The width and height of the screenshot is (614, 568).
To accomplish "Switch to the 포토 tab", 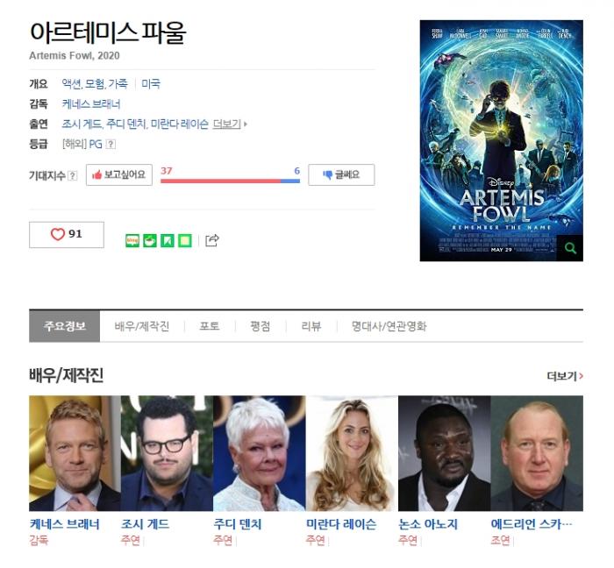I will coord(210,326).
